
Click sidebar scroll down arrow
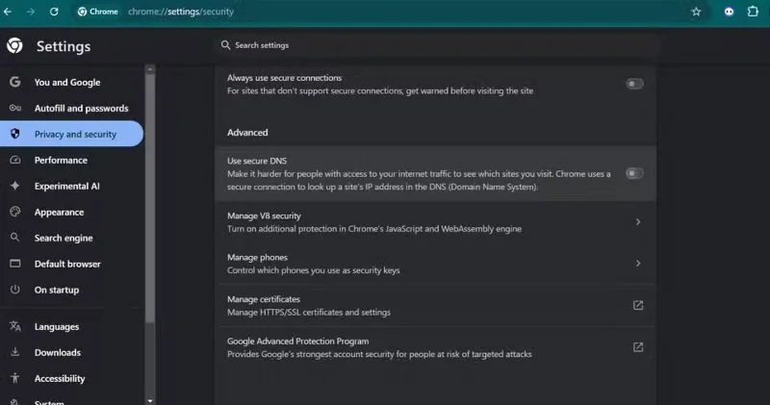click(150, 400)
